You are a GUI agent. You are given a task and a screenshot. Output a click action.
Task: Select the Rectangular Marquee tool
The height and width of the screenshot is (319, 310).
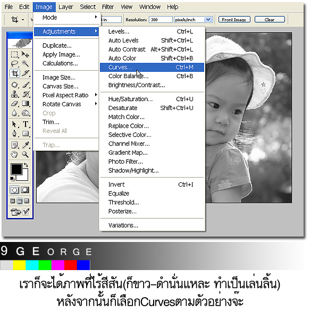(x=14, y=54)
